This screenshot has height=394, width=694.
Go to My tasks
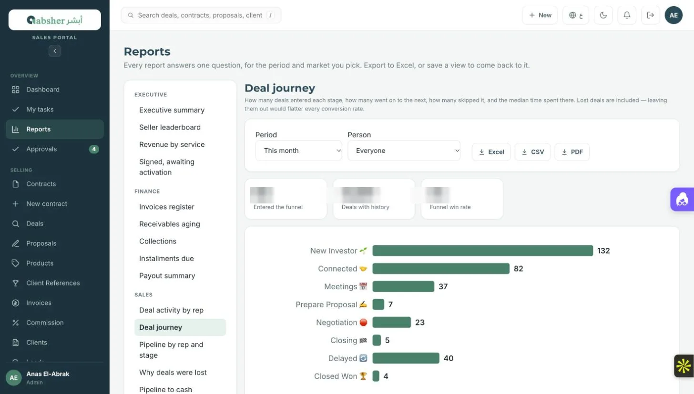point(55,110)
